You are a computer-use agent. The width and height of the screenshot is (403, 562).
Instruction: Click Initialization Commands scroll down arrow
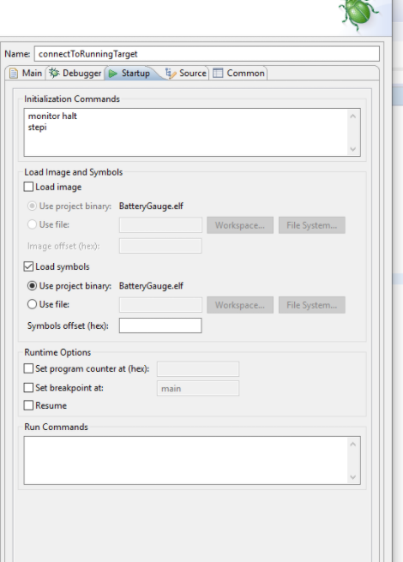coord(352,149)
